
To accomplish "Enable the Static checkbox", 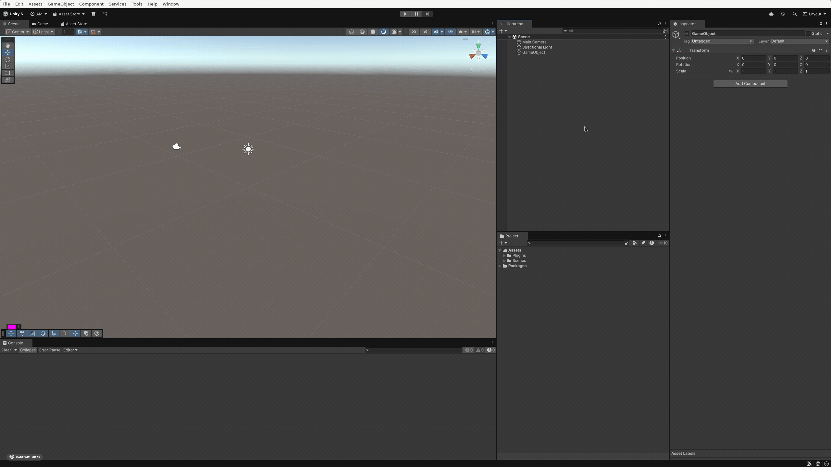I will pyautogui.click(x=808, y=33).
